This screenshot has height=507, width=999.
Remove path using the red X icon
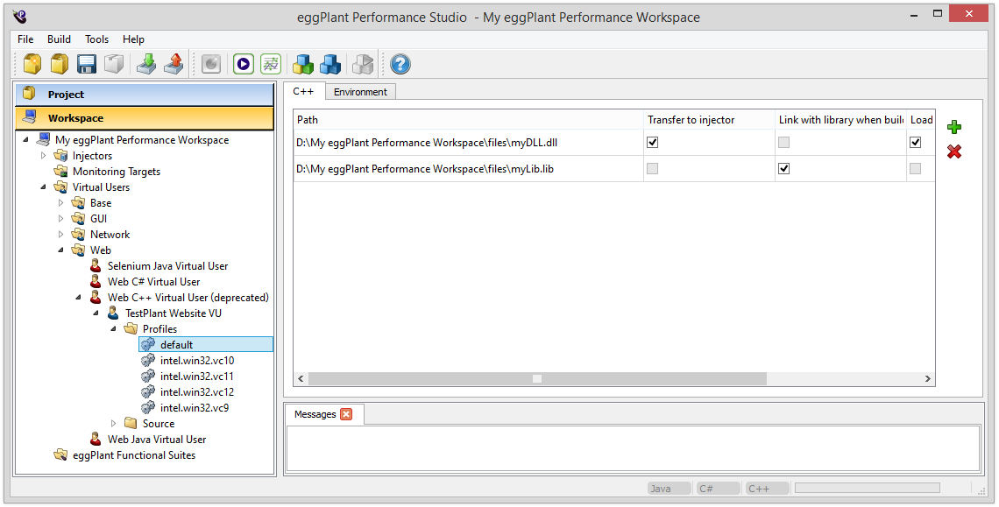[x=954, y=152]
